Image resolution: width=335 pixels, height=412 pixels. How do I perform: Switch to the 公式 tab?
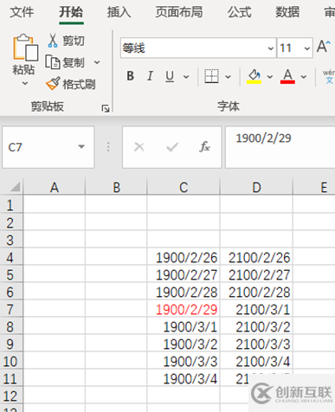click(x=240, y=12)
